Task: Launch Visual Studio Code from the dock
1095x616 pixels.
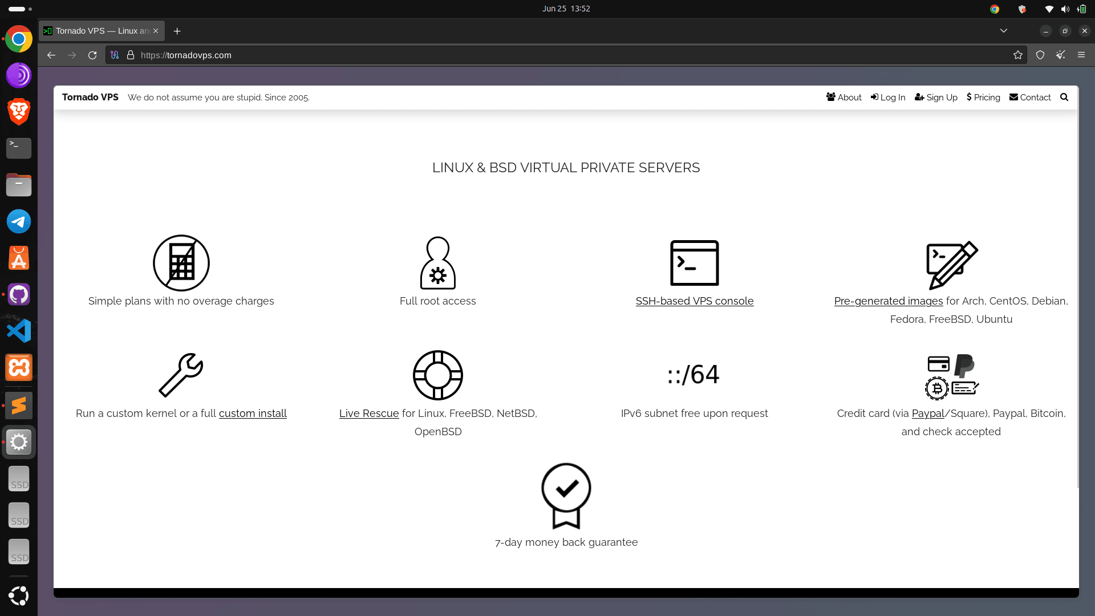Action: coord(19,331)
